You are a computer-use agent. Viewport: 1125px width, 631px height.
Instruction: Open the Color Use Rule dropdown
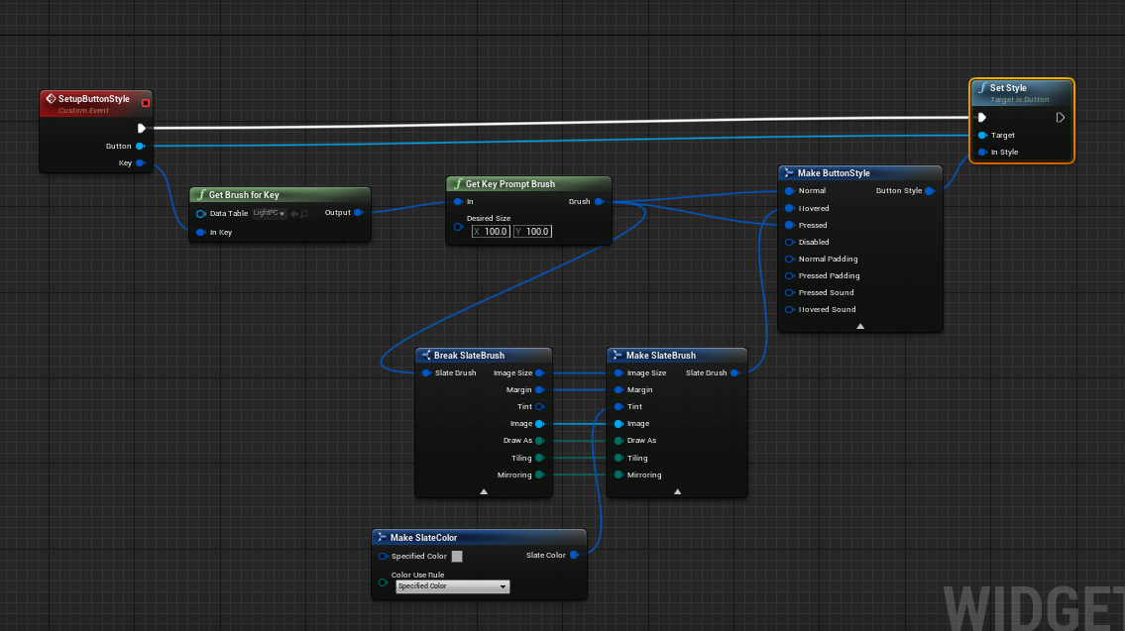tap(452, 586)
